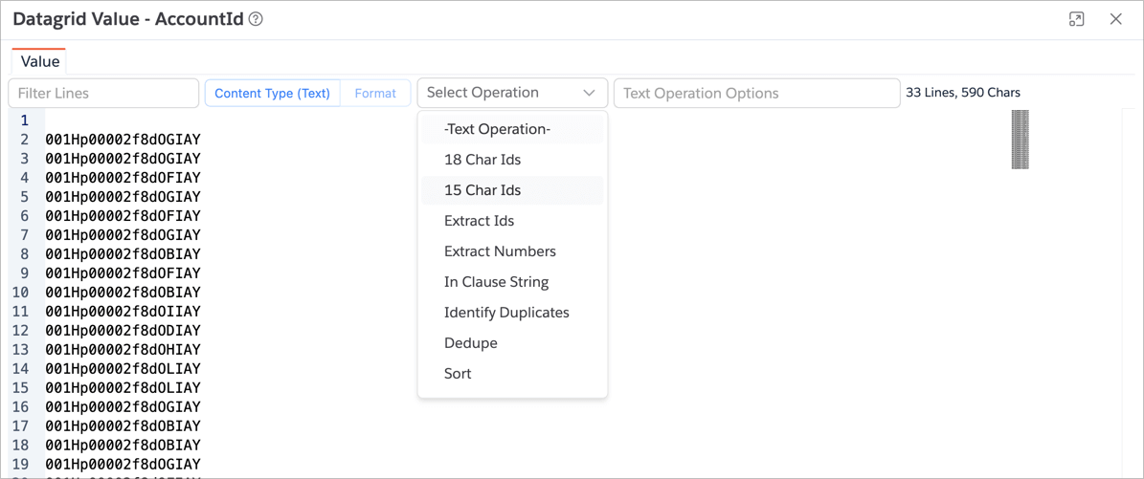Image resolution: width=1144 pixels, height=479 pixels.
Task: Choose Extract Ids from the list
Action: coord(479,221)
